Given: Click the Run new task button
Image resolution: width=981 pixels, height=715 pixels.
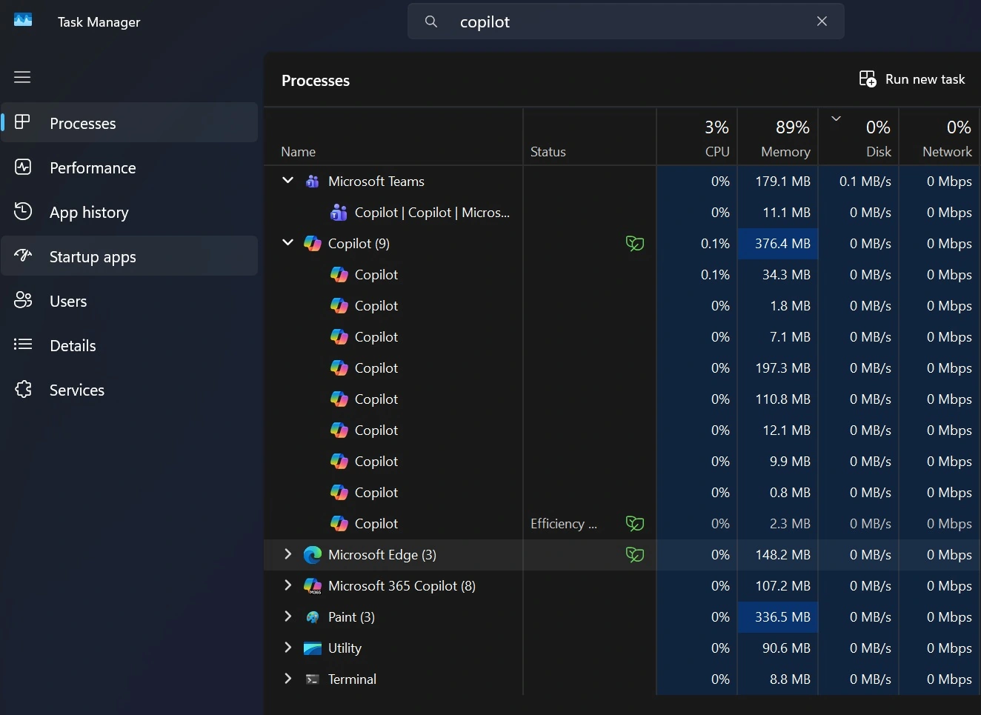Looking at the screenshot, I should click(912, 79).
